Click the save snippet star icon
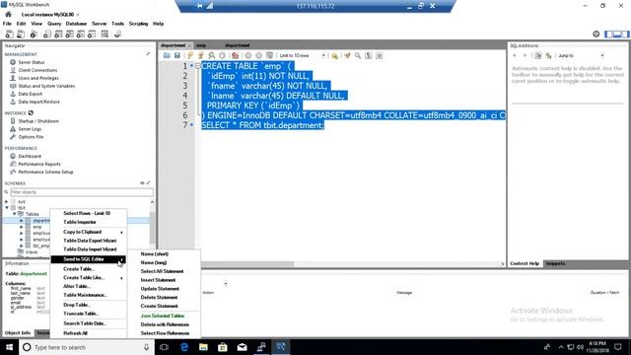The height and width of the screenshot is (355, 631). (334, 55)
